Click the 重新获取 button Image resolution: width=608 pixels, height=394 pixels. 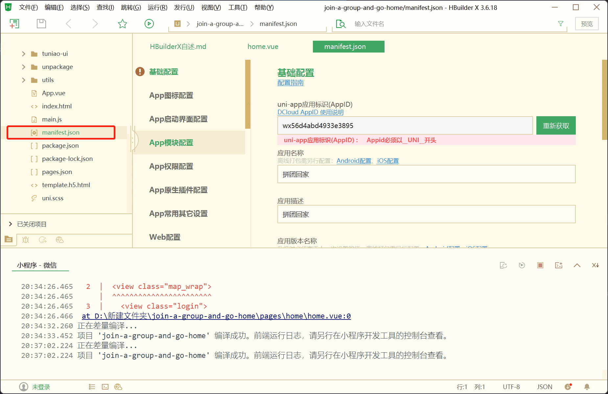(556, 125)
